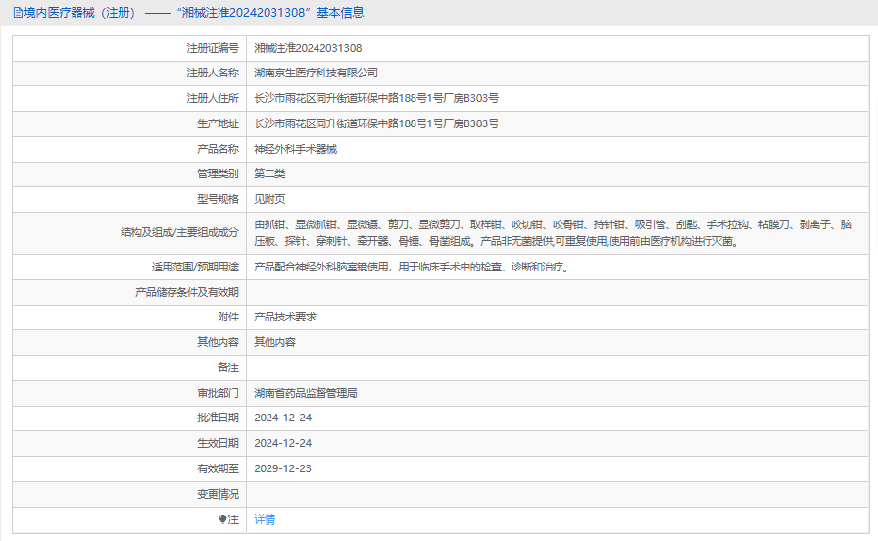Click the 结构及组成/主要组成成分 label
Image resolution: width=878 pixels, height=541 pixels.
[179, 232]
